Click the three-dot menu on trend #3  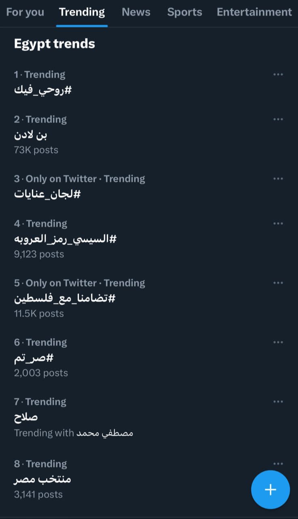click(278, 179)
